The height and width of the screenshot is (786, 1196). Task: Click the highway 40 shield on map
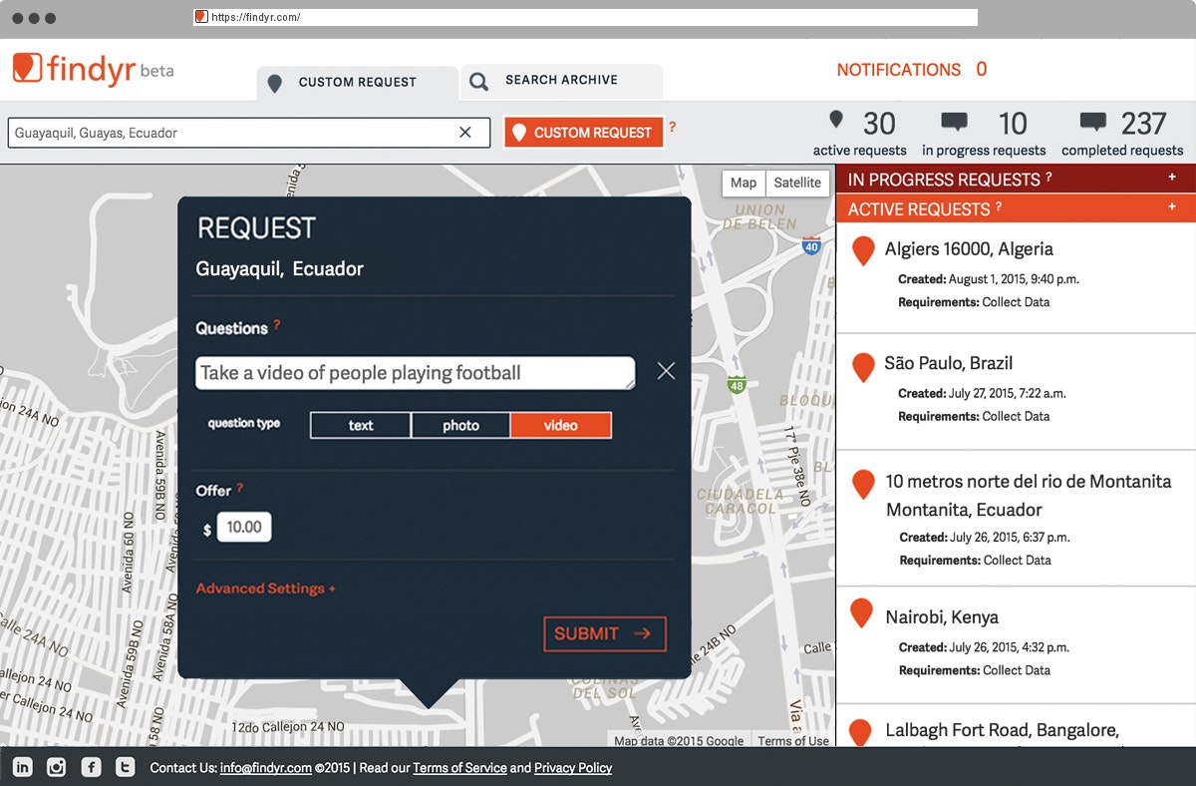[x=812, y=245]
